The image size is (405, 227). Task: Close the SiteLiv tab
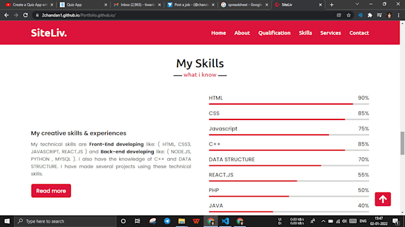(x=320, y=5)
